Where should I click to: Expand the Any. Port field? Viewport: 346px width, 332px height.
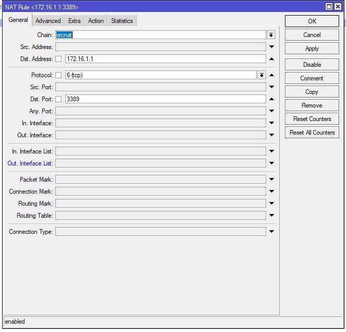pos(272,111)
